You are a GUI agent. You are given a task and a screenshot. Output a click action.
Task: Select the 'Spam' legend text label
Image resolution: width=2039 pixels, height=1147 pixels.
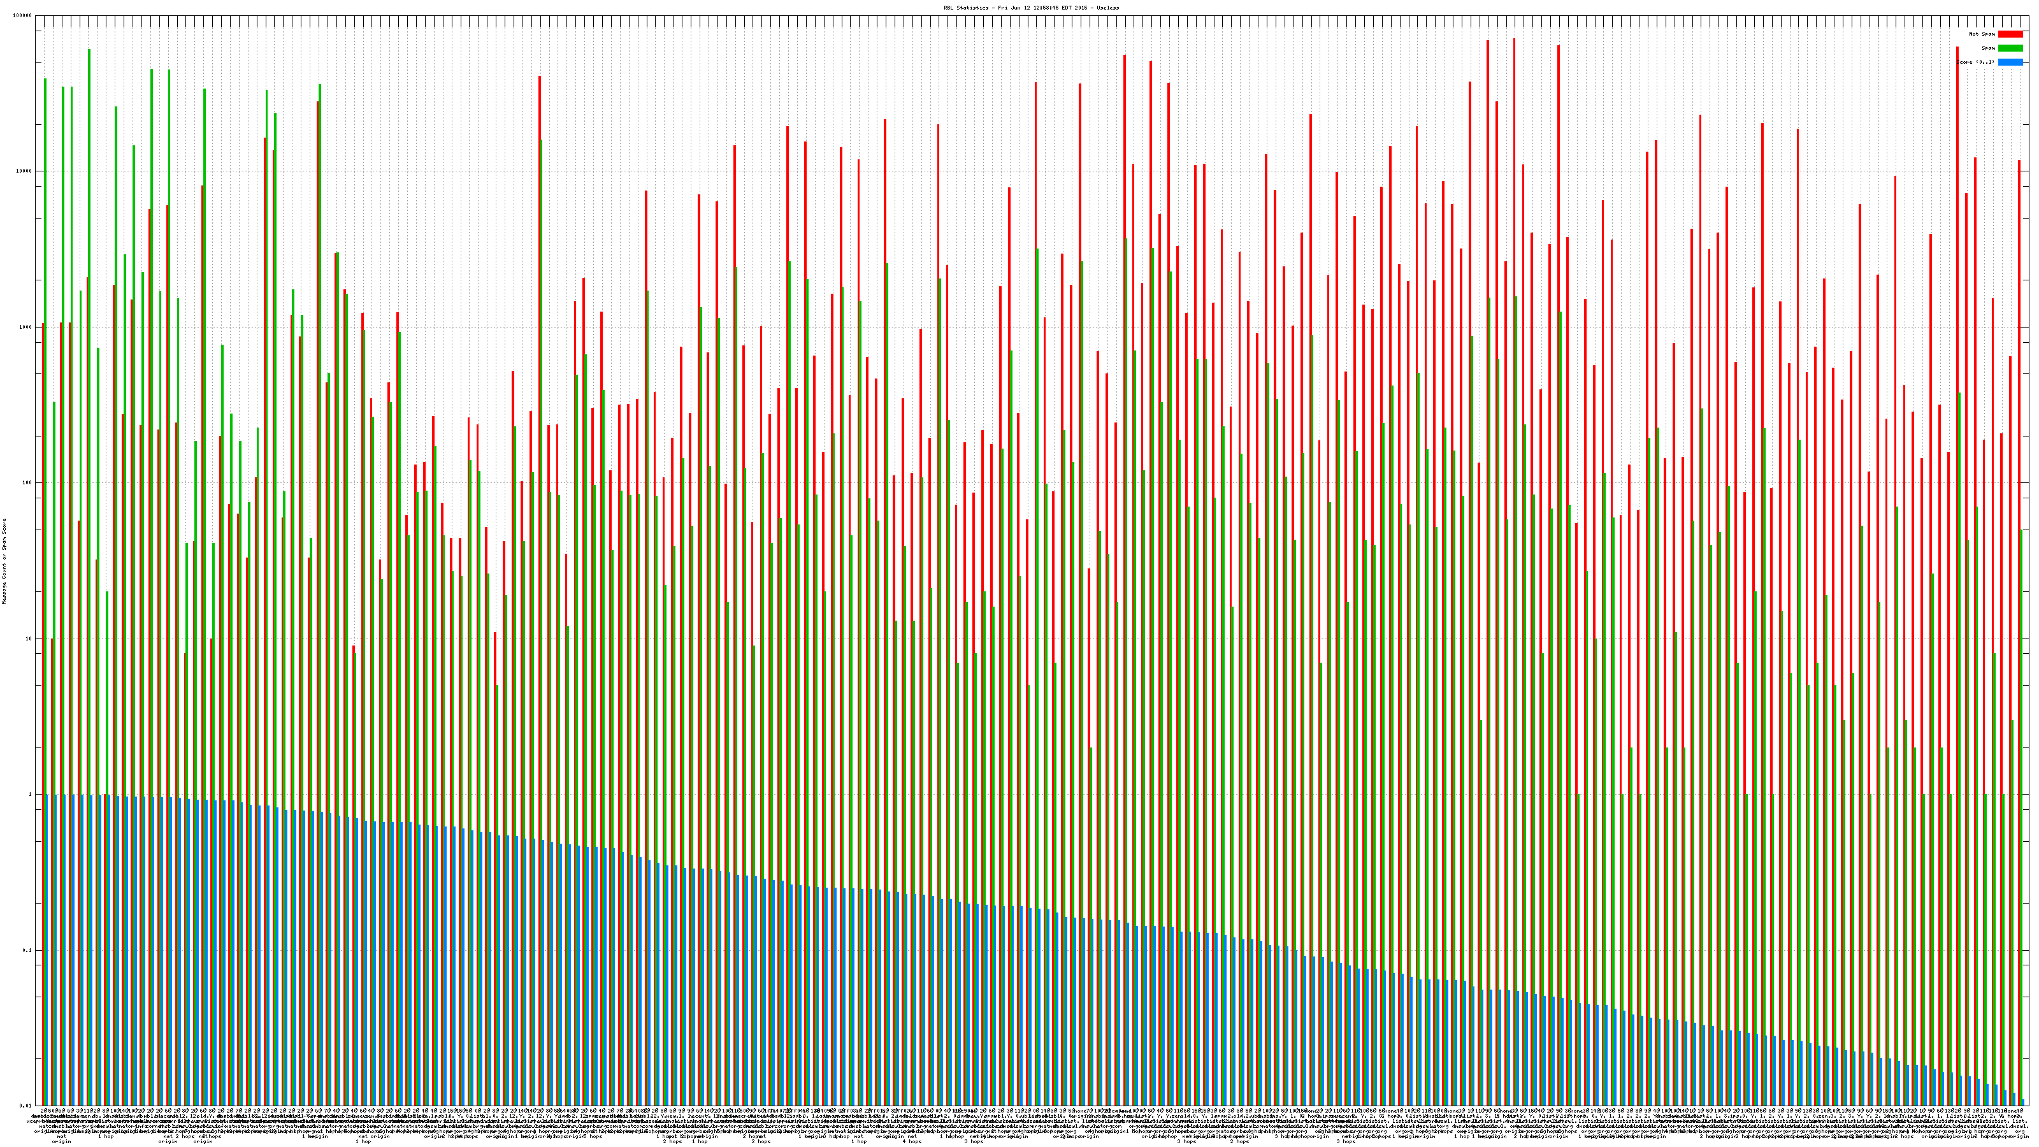(1988, 48)
